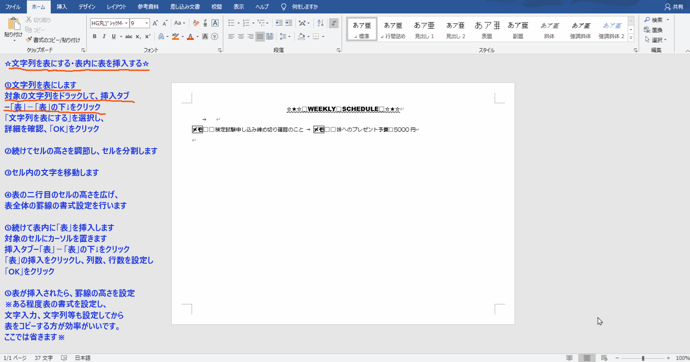The height and width of the screenshot is (362, 690).
Task: Select the Format Painter brush icon
Action: 29,40
